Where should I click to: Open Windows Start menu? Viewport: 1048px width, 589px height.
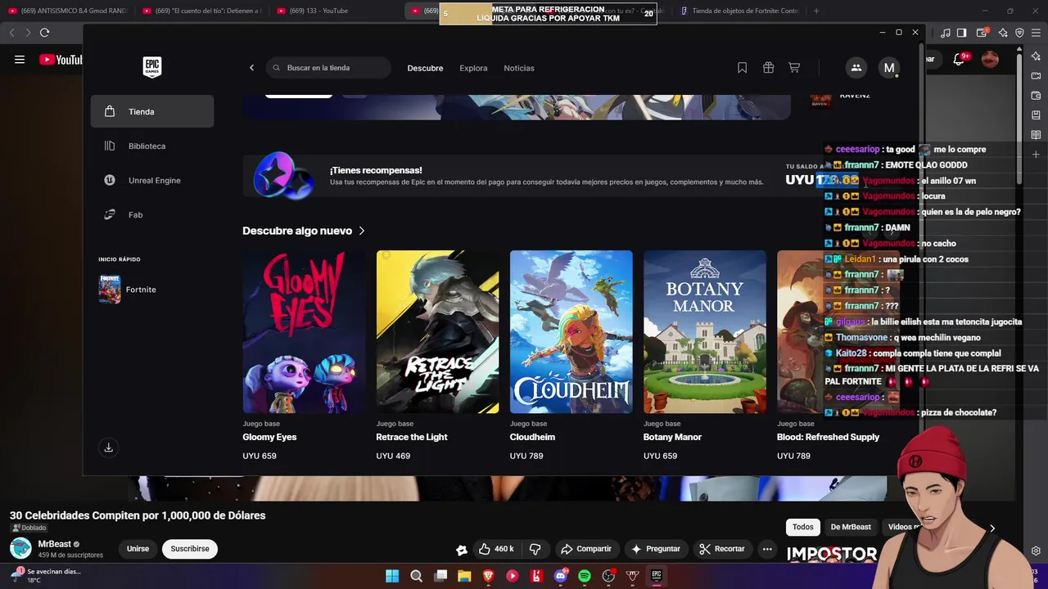point(392,576)
